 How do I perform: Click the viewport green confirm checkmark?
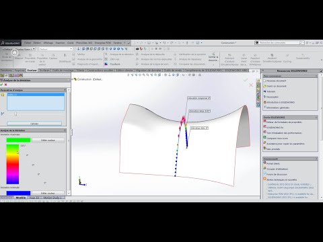point(246,80)
